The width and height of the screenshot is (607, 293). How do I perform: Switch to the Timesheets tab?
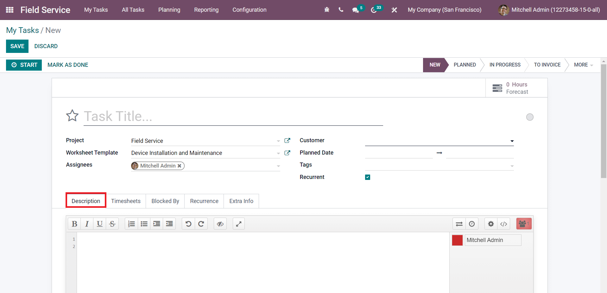pyautogui.click(x=126, y=201)
